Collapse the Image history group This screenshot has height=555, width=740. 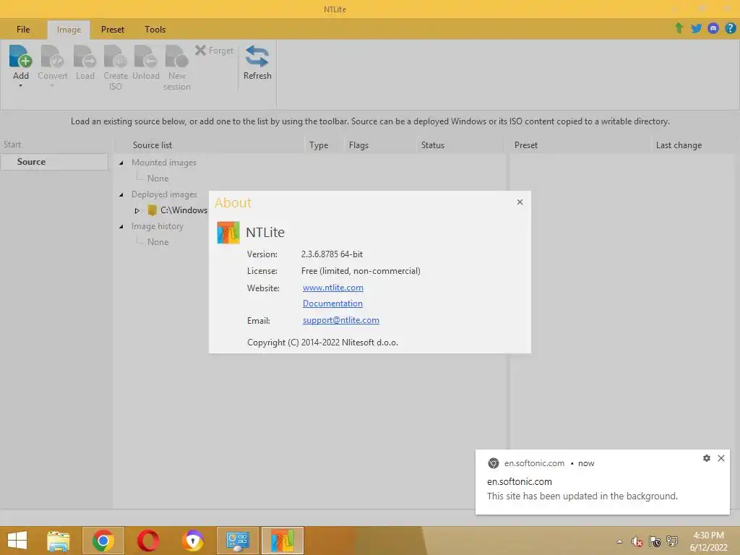click(x=121, y=226)
